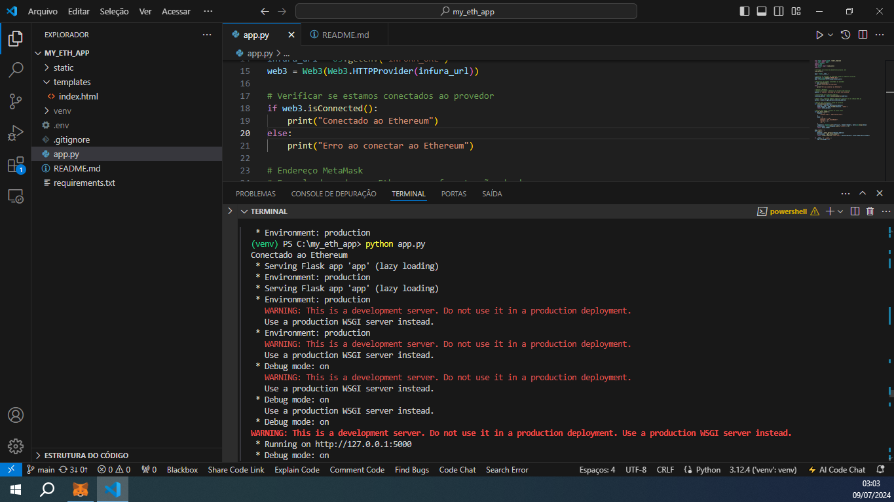Viewport: 894px width, 502px height.
Task: Click the Explorer views and more actions ellipsis
Action: tap(207, 35)
